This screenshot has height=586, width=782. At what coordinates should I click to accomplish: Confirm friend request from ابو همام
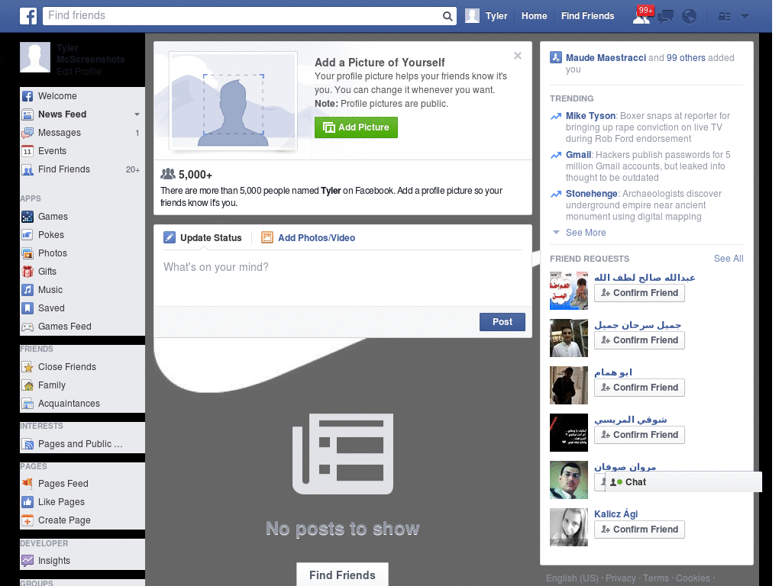coord(639,388)
